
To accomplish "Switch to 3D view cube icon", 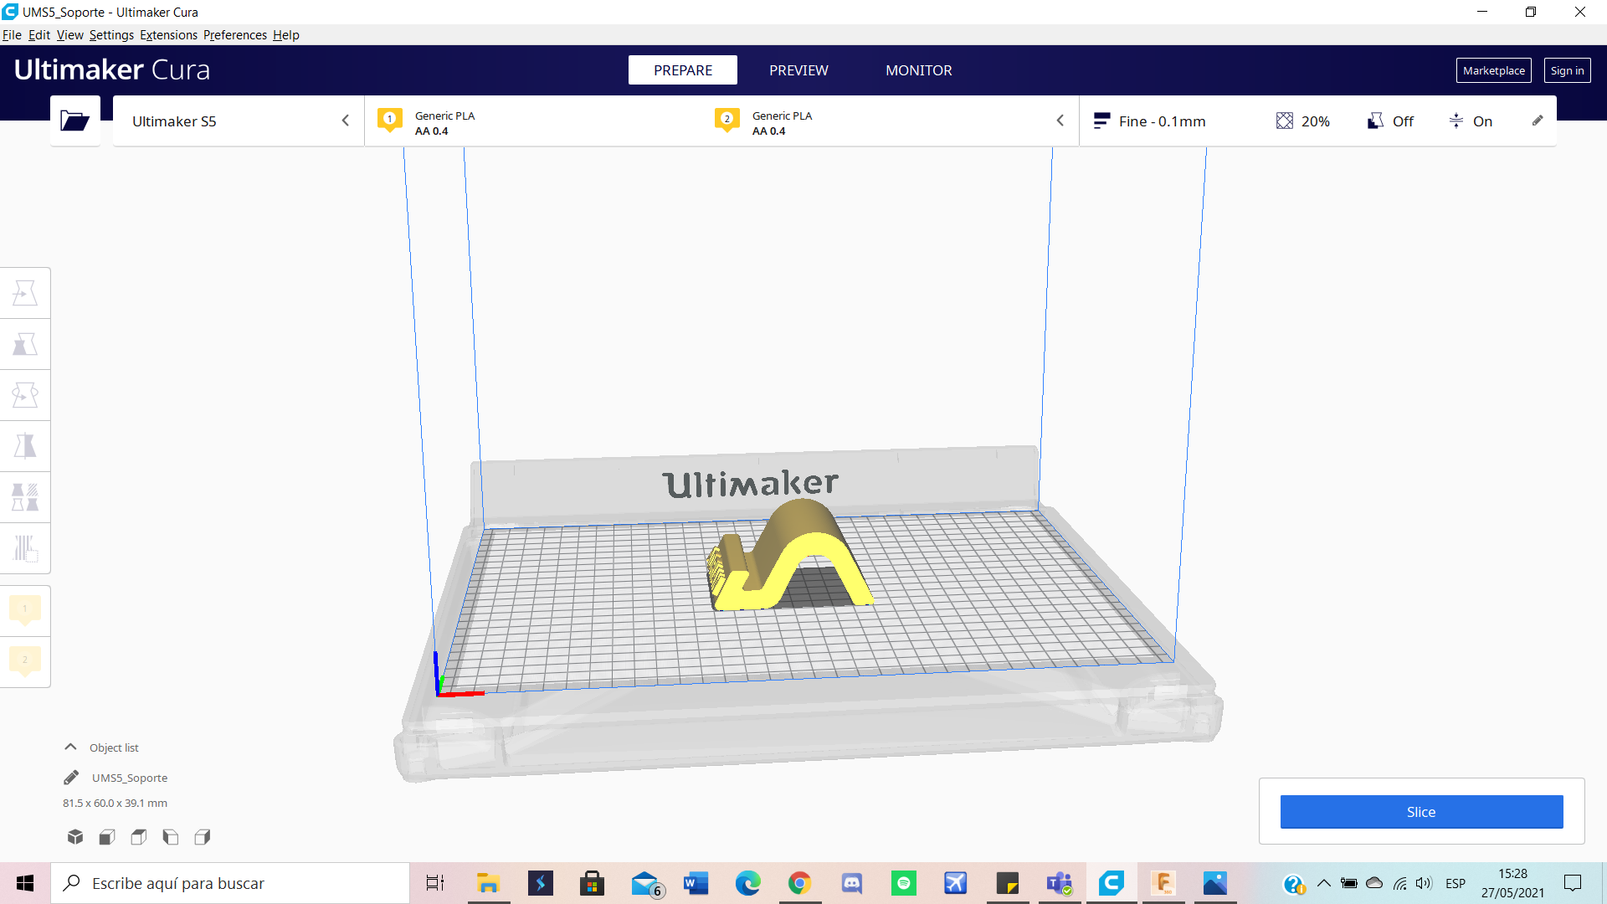I will (x=75, y=836).
